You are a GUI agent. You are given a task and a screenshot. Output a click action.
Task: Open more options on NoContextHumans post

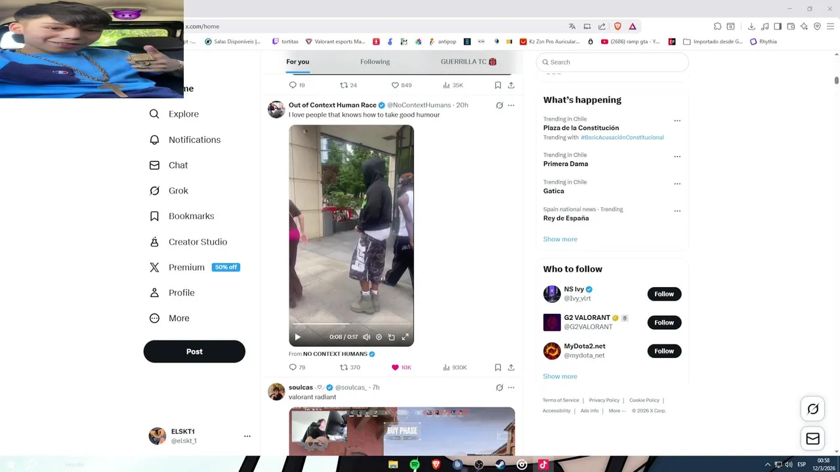tap(511, 105)
